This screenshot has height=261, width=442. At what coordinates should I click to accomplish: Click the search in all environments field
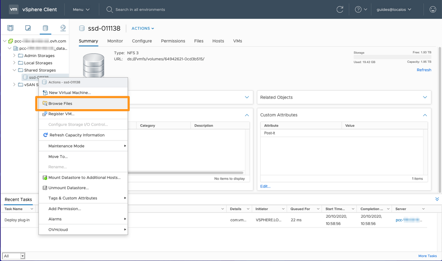point(140,9)
